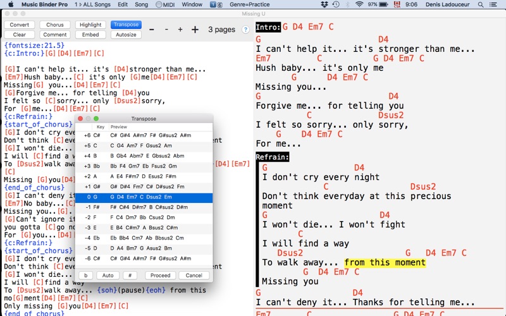Screen dimensions: 506x316
Task: Select the -5 D transpose row
Action: (144, 248)
